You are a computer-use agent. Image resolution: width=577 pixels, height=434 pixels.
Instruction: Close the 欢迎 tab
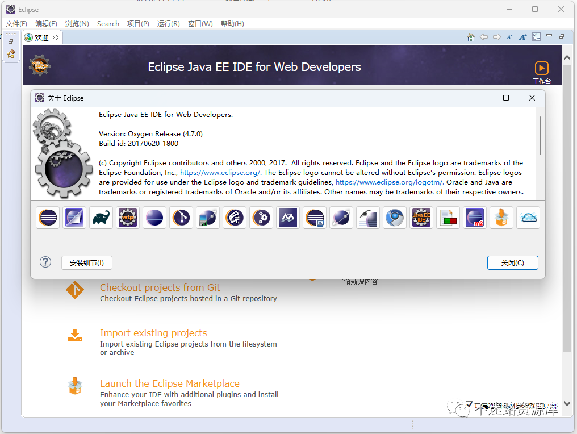click(56, 37)
